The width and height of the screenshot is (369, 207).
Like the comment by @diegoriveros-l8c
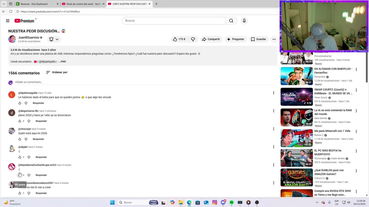click(x=20, y=121)
